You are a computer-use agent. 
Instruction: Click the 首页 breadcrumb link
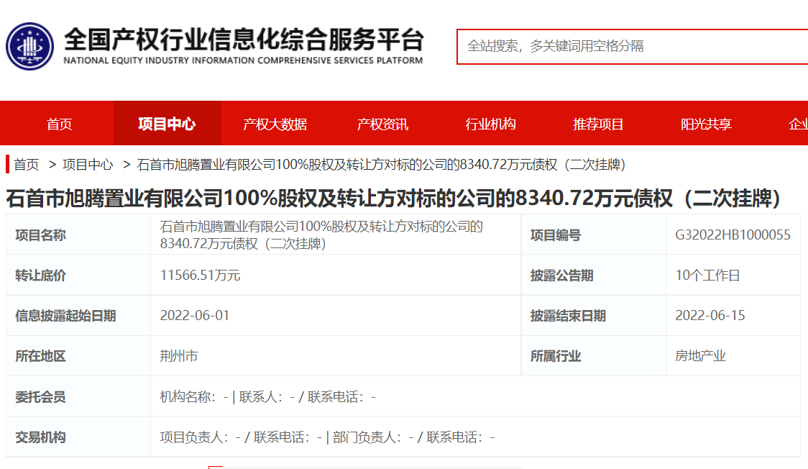(x=27, y=165)
